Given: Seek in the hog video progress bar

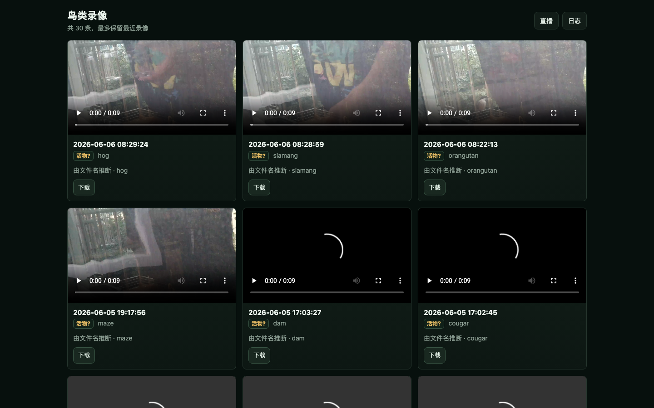Looking at the screenshot, I should tap(152, 124).
